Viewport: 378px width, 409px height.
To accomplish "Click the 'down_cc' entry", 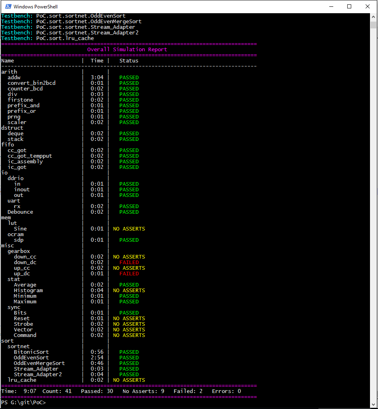I will 25,257.
